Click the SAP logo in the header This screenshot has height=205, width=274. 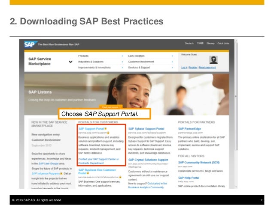pos(30,44)
